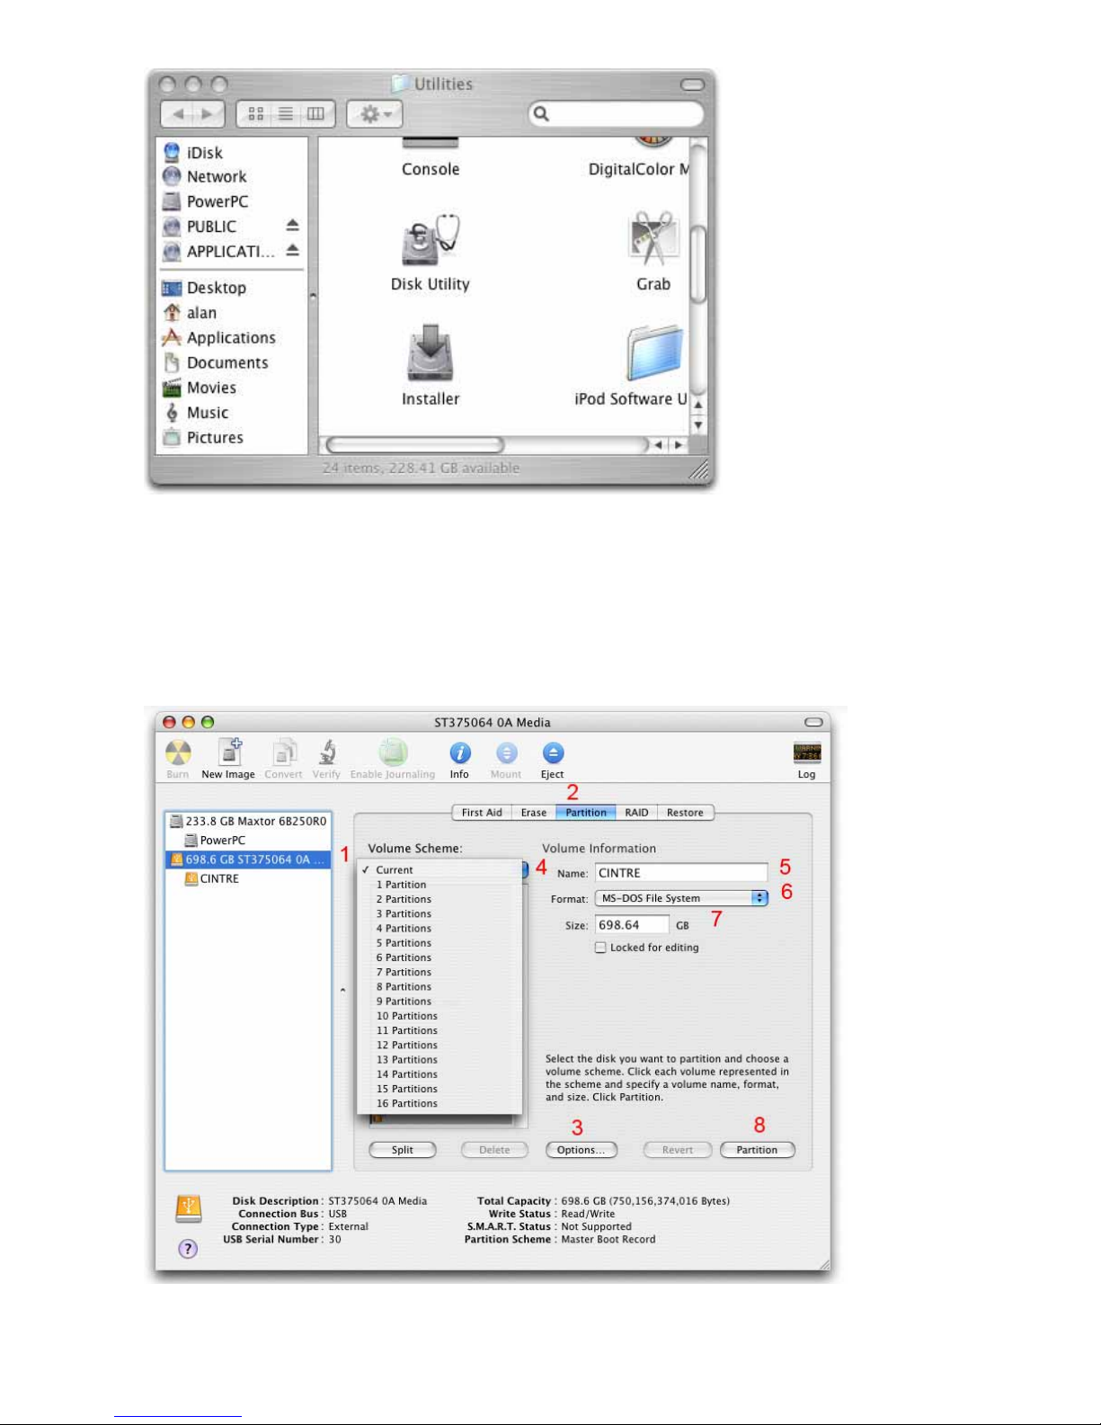Image resolution: width=1101 pixels, height=1425 pixels.
Task: Open the Log from the toolbar
Action: (x=807, y=760)
